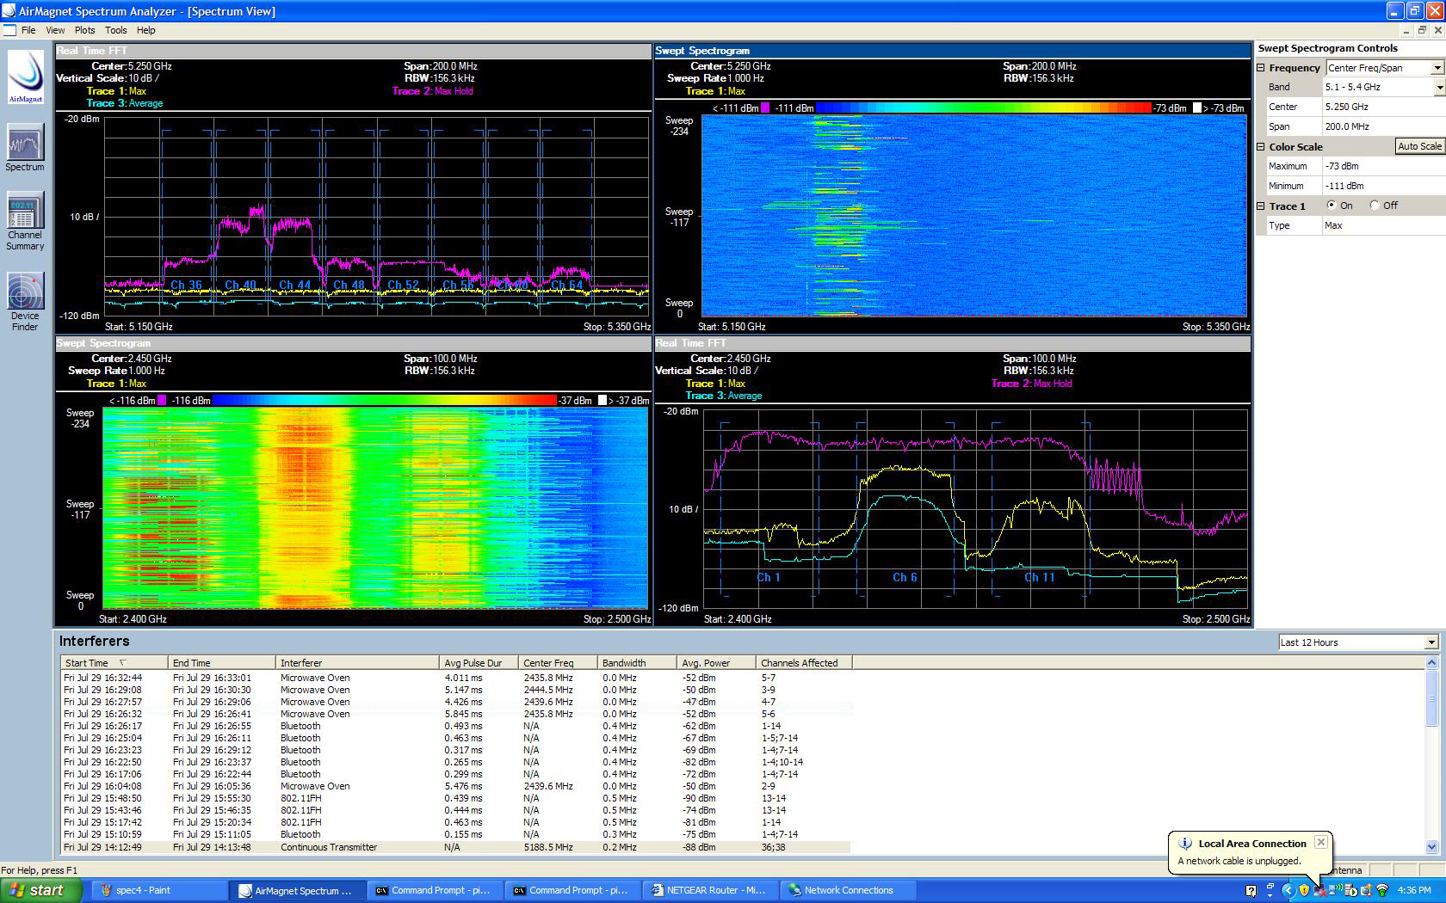The height and width of the screenshot is (903, 1446).
Task: Open the Last 12 Hours dropdown
Action: 1431,642
